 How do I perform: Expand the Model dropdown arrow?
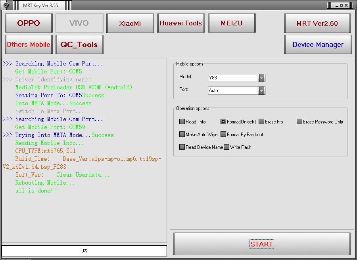(262, 78)
